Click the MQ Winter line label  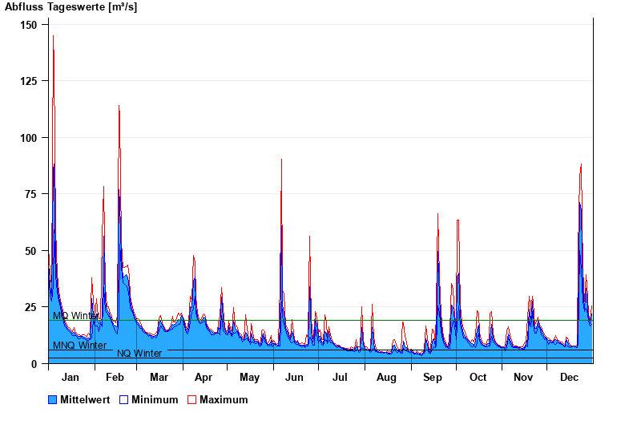pos(77,316)
